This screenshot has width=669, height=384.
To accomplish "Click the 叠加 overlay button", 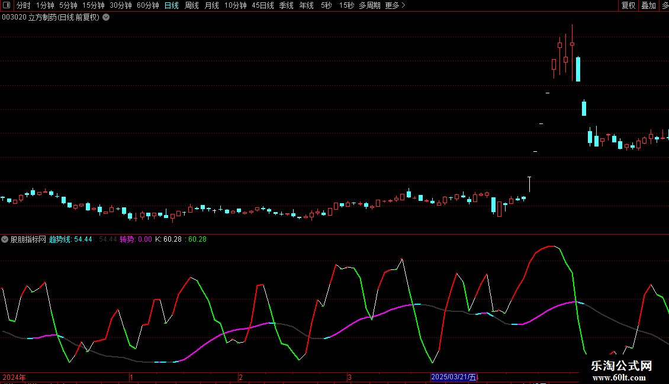I will [648, 5].
